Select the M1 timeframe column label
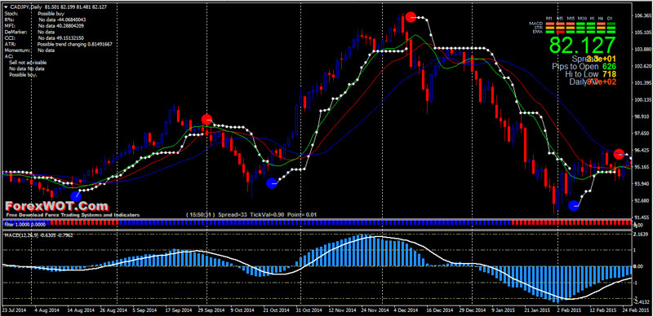653x316 pixels. coord(549,19)
